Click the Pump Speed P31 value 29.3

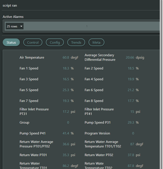[x=131, y=123]
